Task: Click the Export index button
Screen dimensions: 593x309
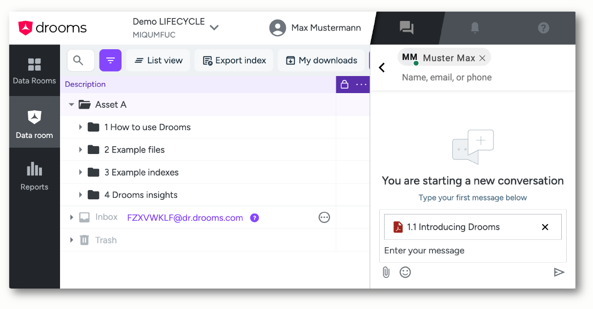Action: pyautogui.click(x=234, y=60)
